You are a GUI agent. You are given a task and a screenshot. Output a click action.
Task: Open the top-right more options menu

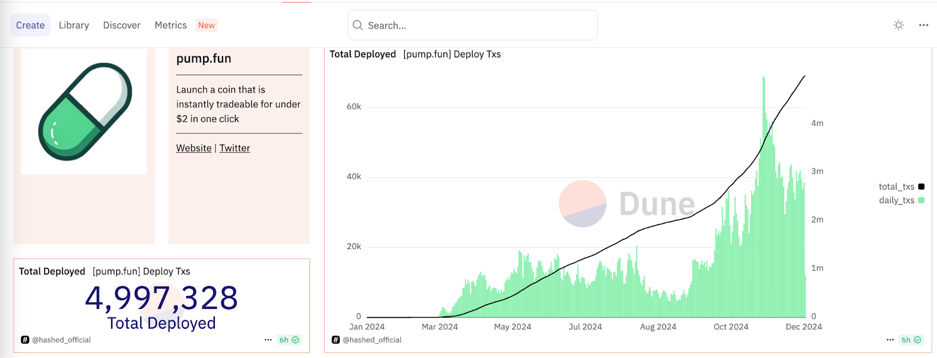click(924, 25)
